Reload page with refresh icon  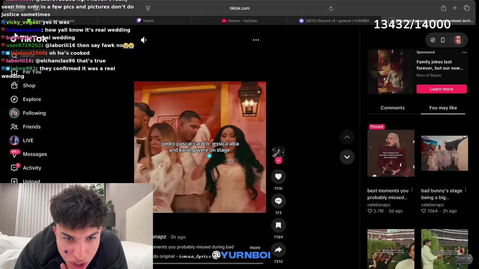(331, 8)
